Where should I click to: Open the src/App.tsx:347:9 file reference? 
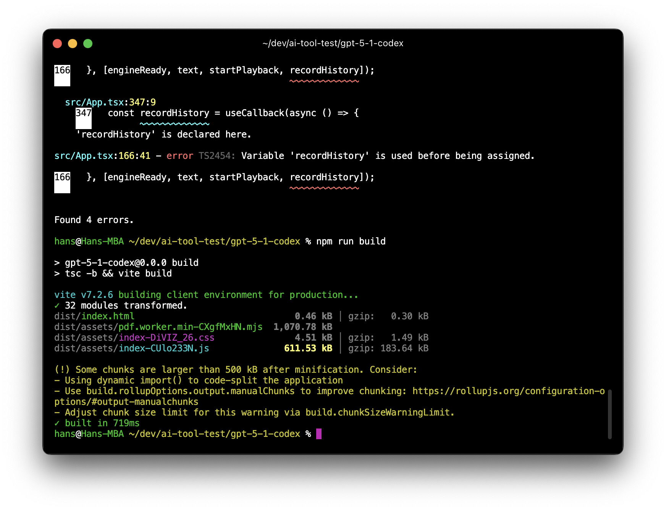tap(110, 102)
